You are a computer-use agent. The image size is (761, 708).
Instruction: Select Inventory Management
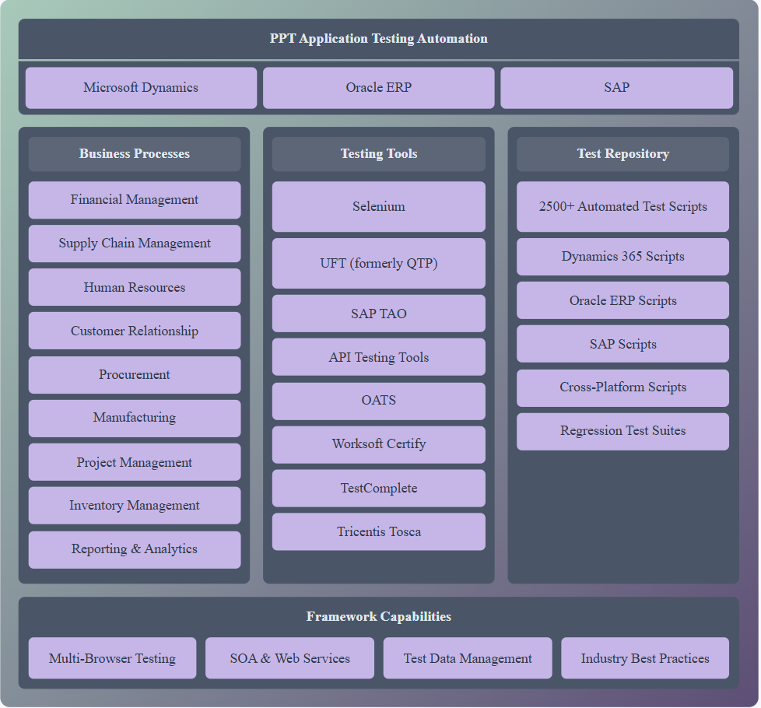135,506
